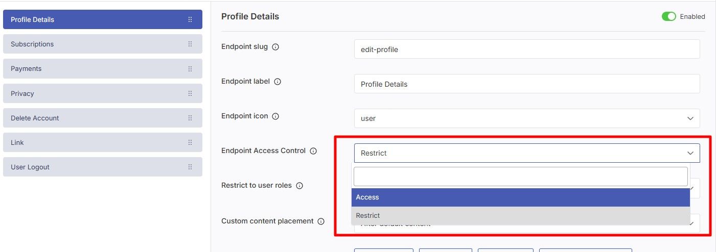
Task: Open the Privacy endpoint tab
Action: tap(103, 94)
